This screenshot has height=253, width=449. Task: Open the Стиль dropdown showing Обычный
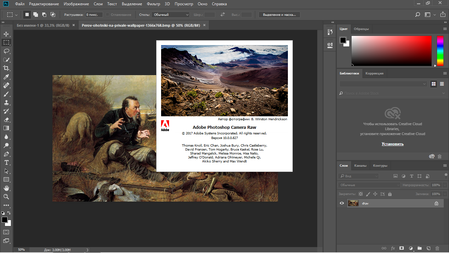171,14
